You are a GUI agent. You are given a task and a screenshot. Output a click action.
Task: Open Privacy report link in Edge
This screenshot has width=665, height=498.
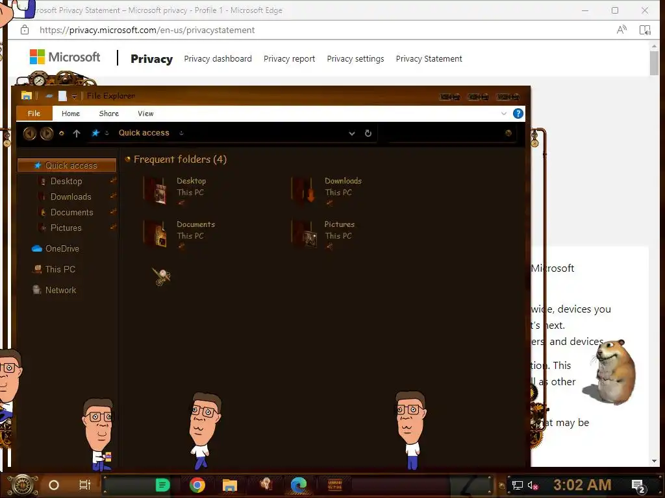(289, 59)
